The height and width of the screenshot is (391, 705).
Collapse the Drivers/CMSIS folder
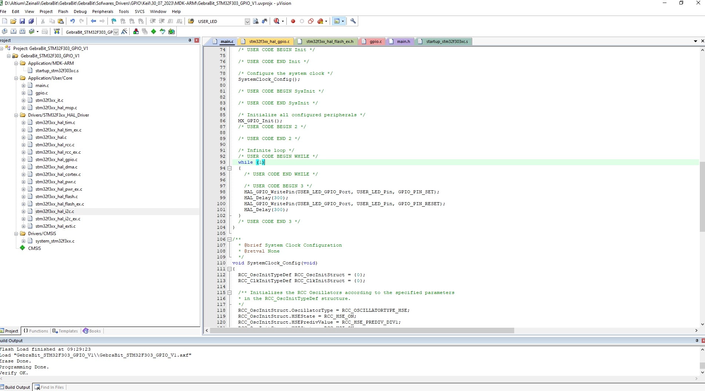(16, 234)
